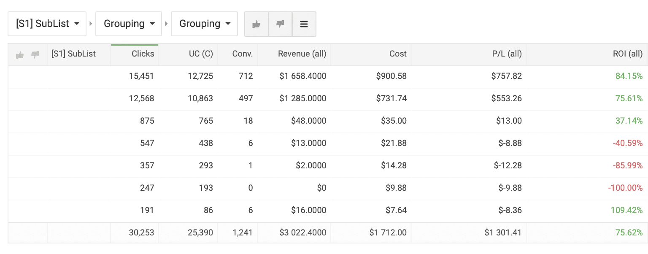Click the thumbs-up button beside the hamburger menu
The width and height of the screenshot is (648, 254).
(256, 24)
